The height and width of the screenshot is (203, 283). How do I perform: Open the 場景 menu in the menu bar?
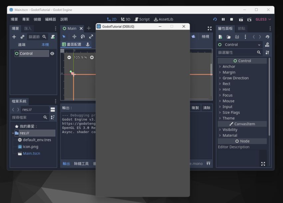14,19
